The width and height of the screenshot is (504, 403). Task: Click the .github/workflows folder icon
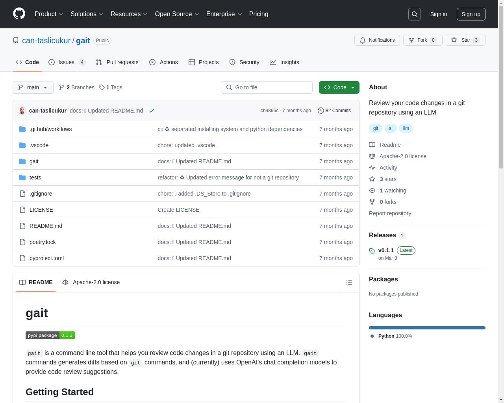[22, 129]
